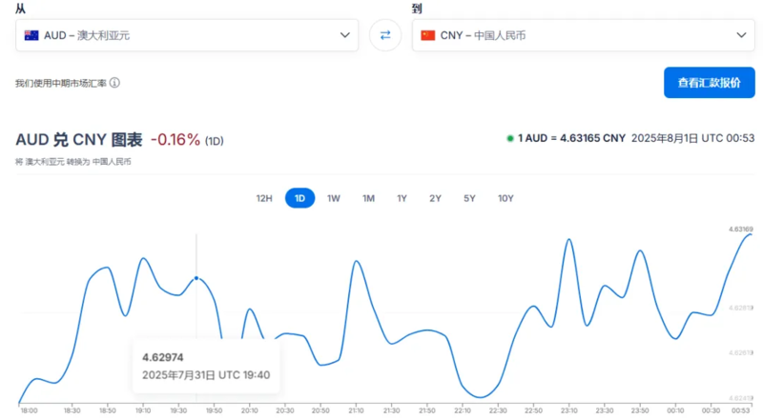Click the -0.16% change percentage
Image resolution: width=763 pixels, height=420 pixels.
click(x=175, y=140)
